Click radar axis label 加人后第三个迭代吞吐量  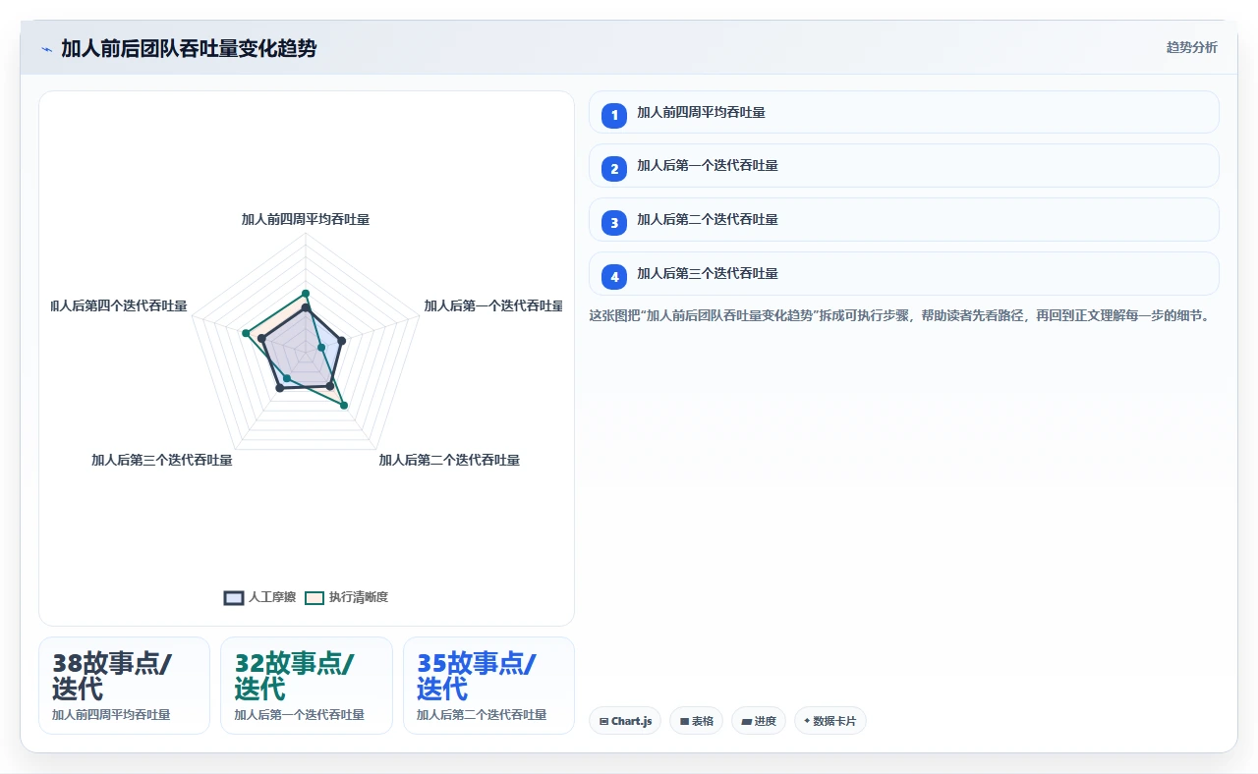click(162, 460)
